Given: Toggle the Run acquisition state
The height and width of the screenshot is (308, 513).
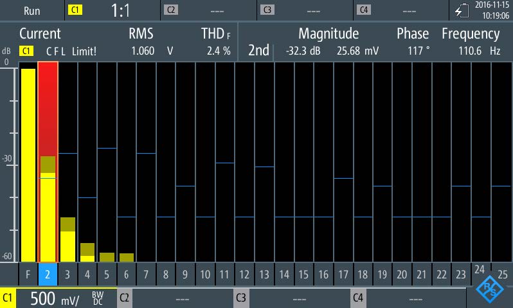Looking at the screenshot, I should [32, 10].
